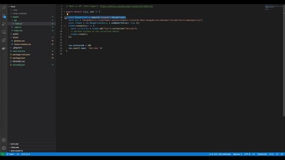Open globals.css file
This screenshot has height=160, width=285.
coord(32,41)
